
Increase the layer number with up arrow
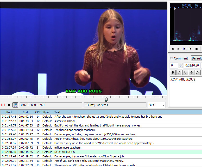(x=180, y=64)
